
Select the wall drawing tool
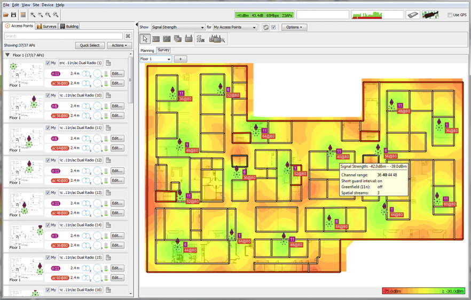(156, 39)
